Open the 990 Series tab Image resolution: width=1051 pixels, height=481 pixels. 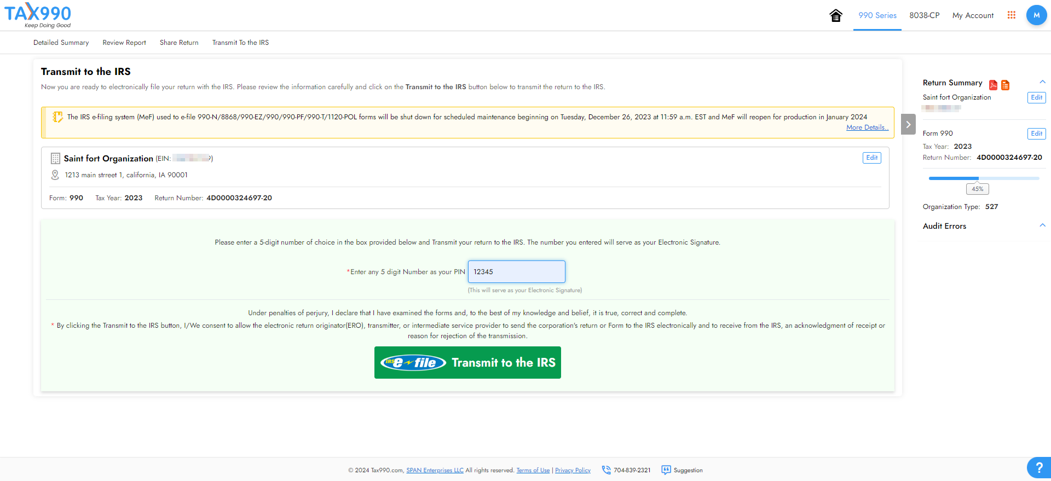(877, 15)
